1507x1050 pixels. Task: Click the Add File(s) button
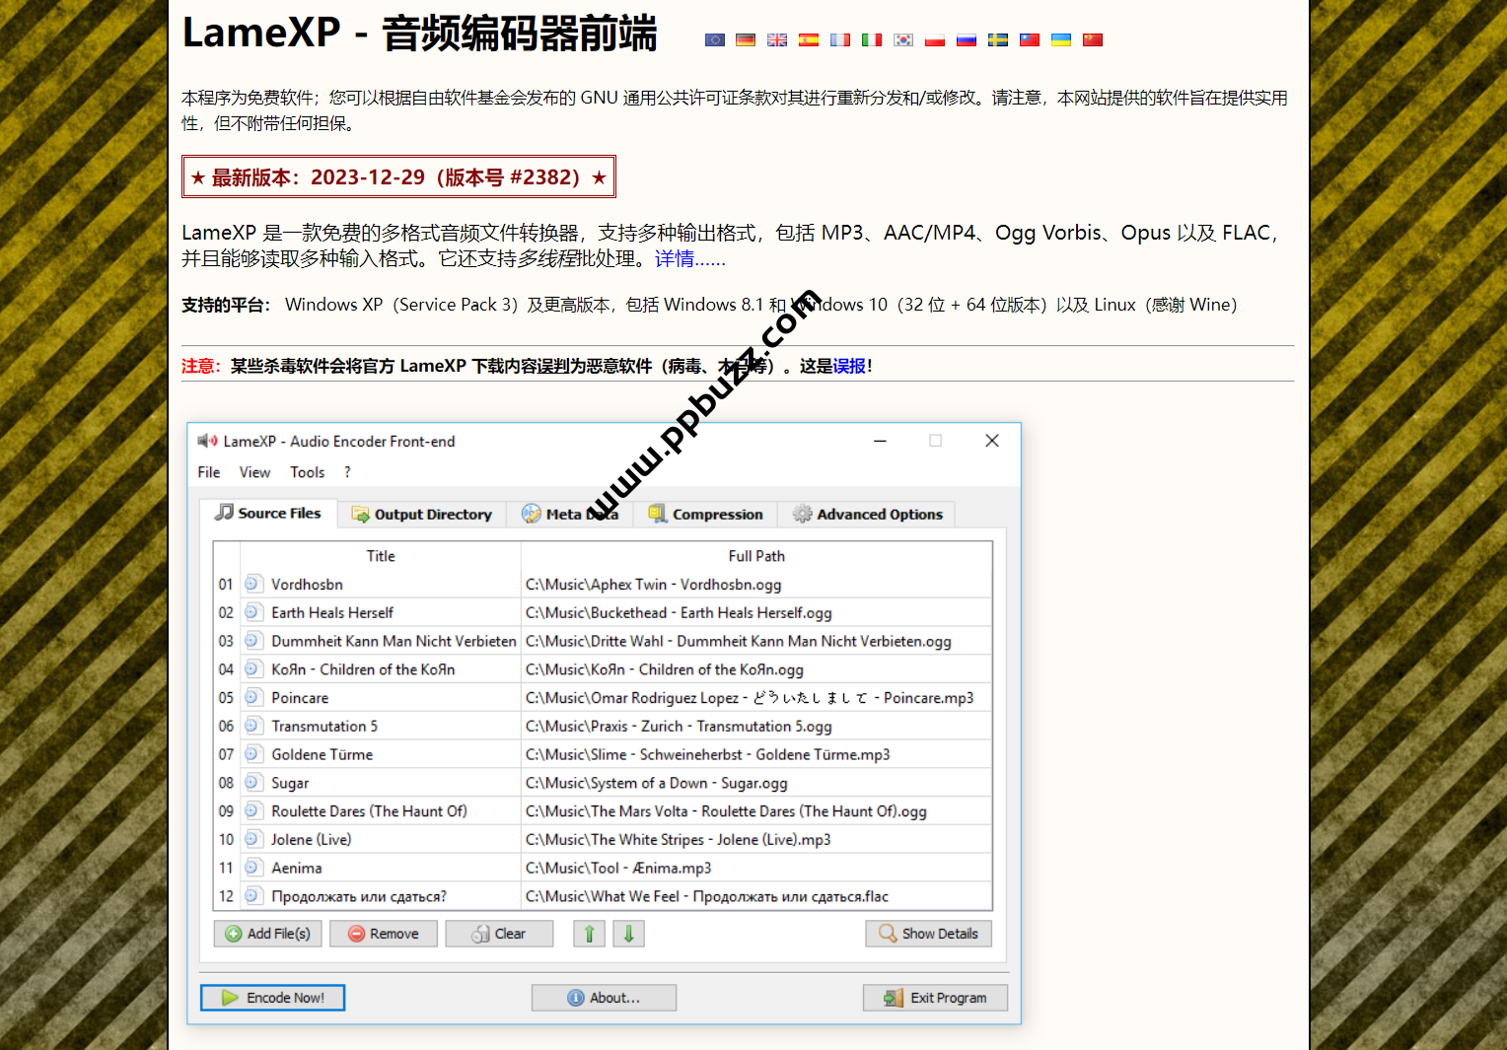click(268, 934)
